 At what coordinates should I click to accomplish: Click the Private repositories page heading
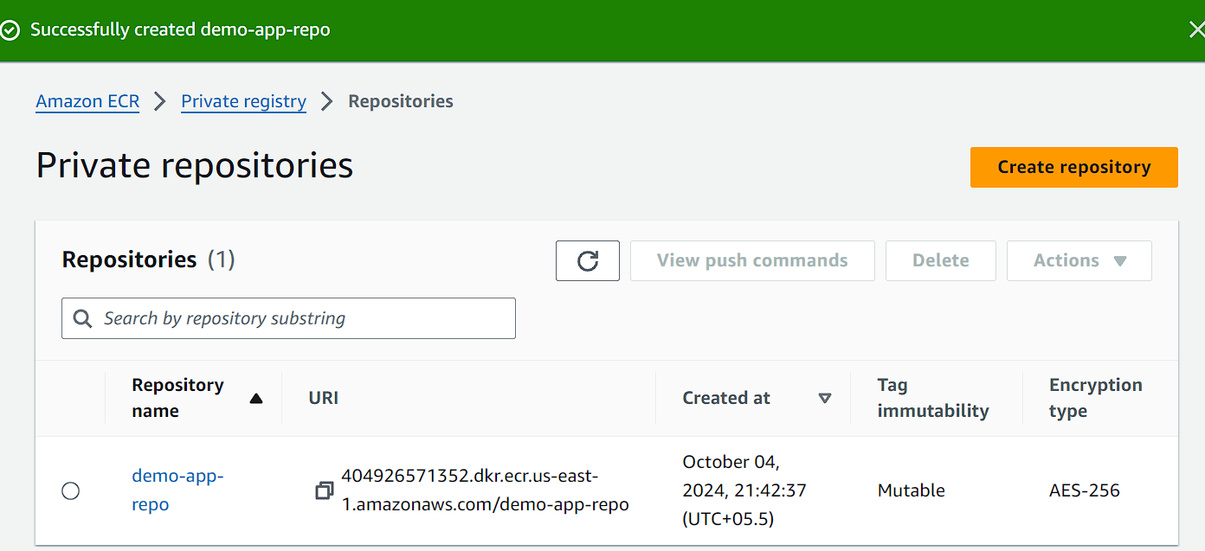195,165
